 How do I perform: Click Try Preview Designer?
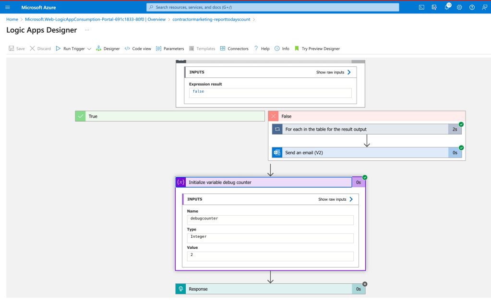click(x=317, y=49)
